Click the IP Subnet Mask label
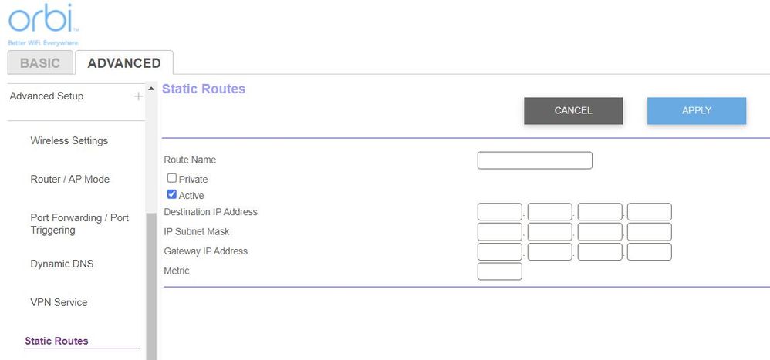The width and height of the screenshot is (770, 360). (x=197, y=231)
